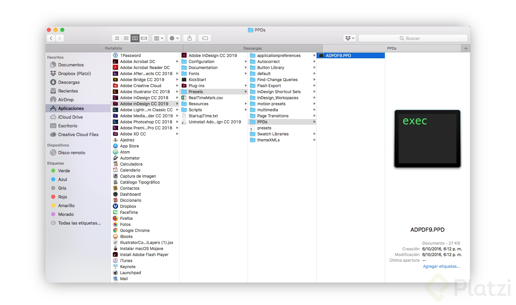Switch to icon view in toolbar
Screen dimensions: 516x305
coord(117,38)
